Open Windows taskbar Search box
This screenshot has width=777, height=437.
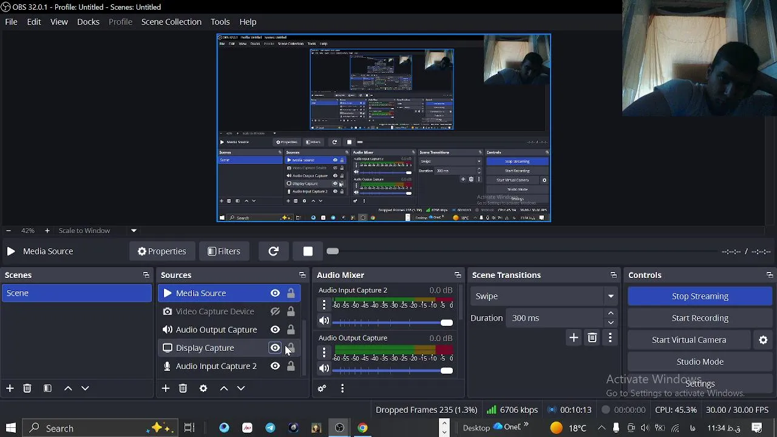[x=100, y=428]
